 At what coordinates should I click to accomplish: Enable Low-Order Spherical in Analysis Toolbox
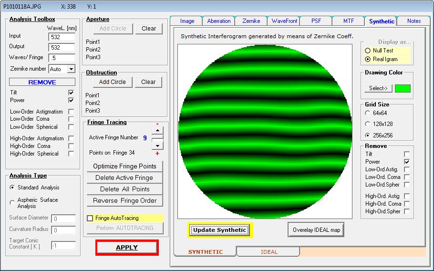pos(71,127)
